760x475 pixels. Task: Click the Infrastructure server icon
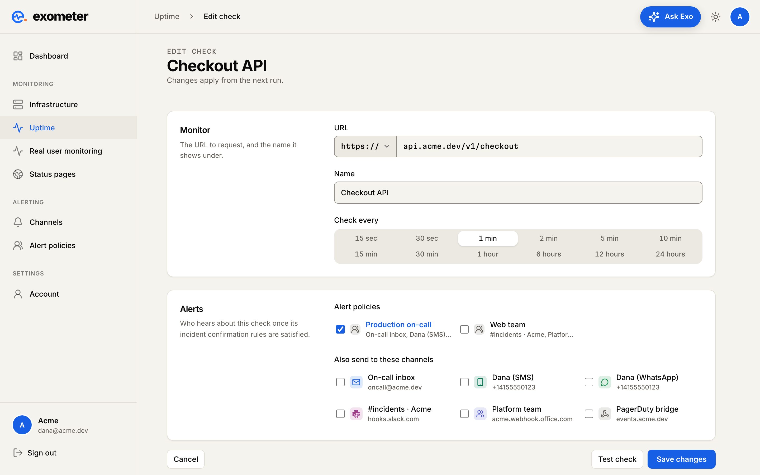click(x=18, y=104)
